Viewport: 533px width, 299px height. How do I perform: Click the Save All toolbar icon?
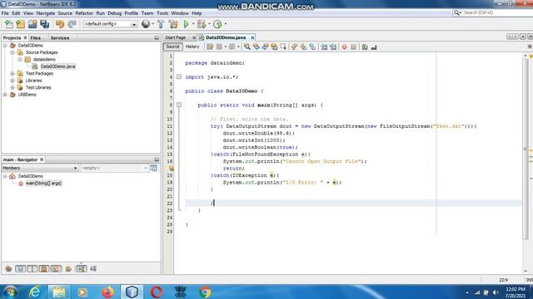tap(44, 24)
